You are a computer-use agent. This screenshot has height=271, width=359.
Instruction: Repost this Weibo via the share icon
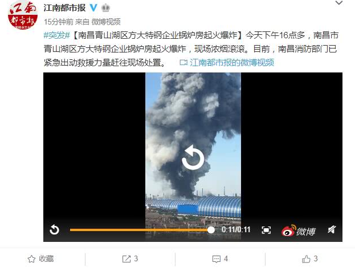coord(130,259)
